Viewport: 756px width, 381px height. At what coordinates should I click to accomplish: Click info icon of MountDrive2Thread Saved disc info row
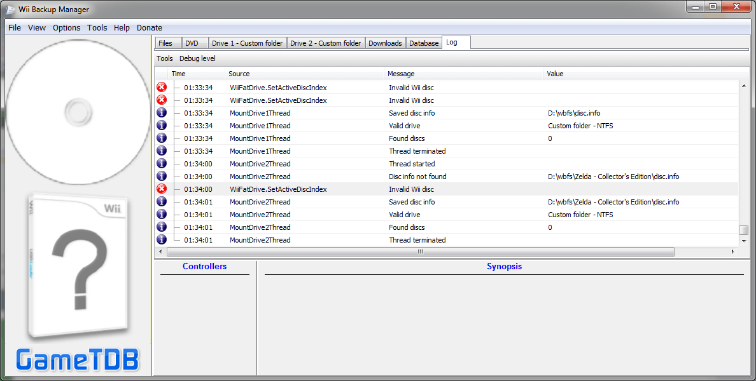162,201
